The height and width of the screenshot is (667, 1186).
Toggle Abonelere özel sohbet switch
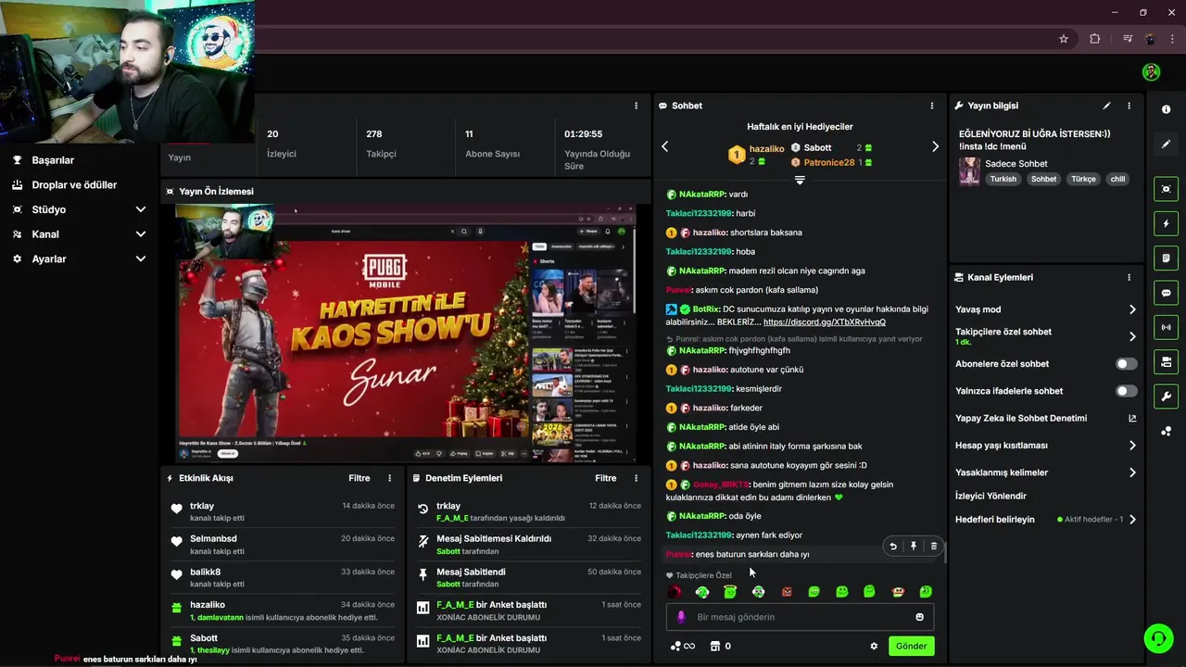tap(1127, 364)
